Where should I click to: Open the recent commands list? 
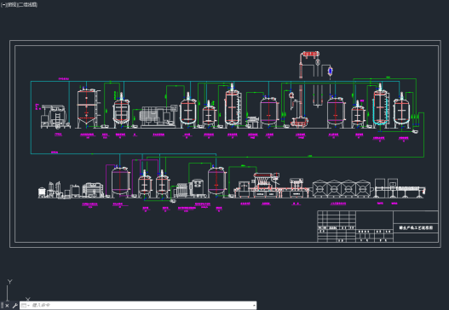coord(25,306)
